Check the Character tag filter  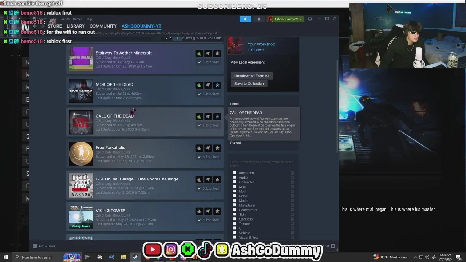click(x=234, y=182)
